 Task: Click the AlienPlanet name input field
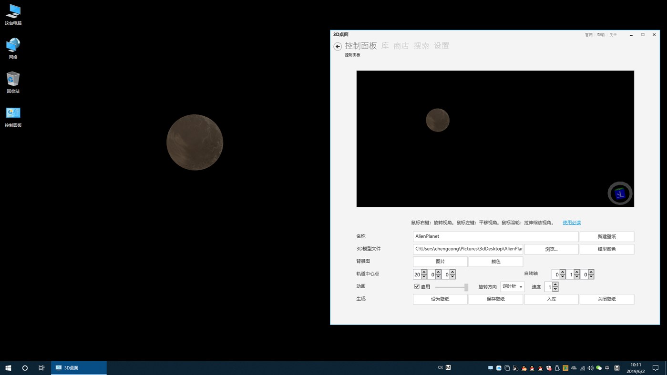point(495,236)
